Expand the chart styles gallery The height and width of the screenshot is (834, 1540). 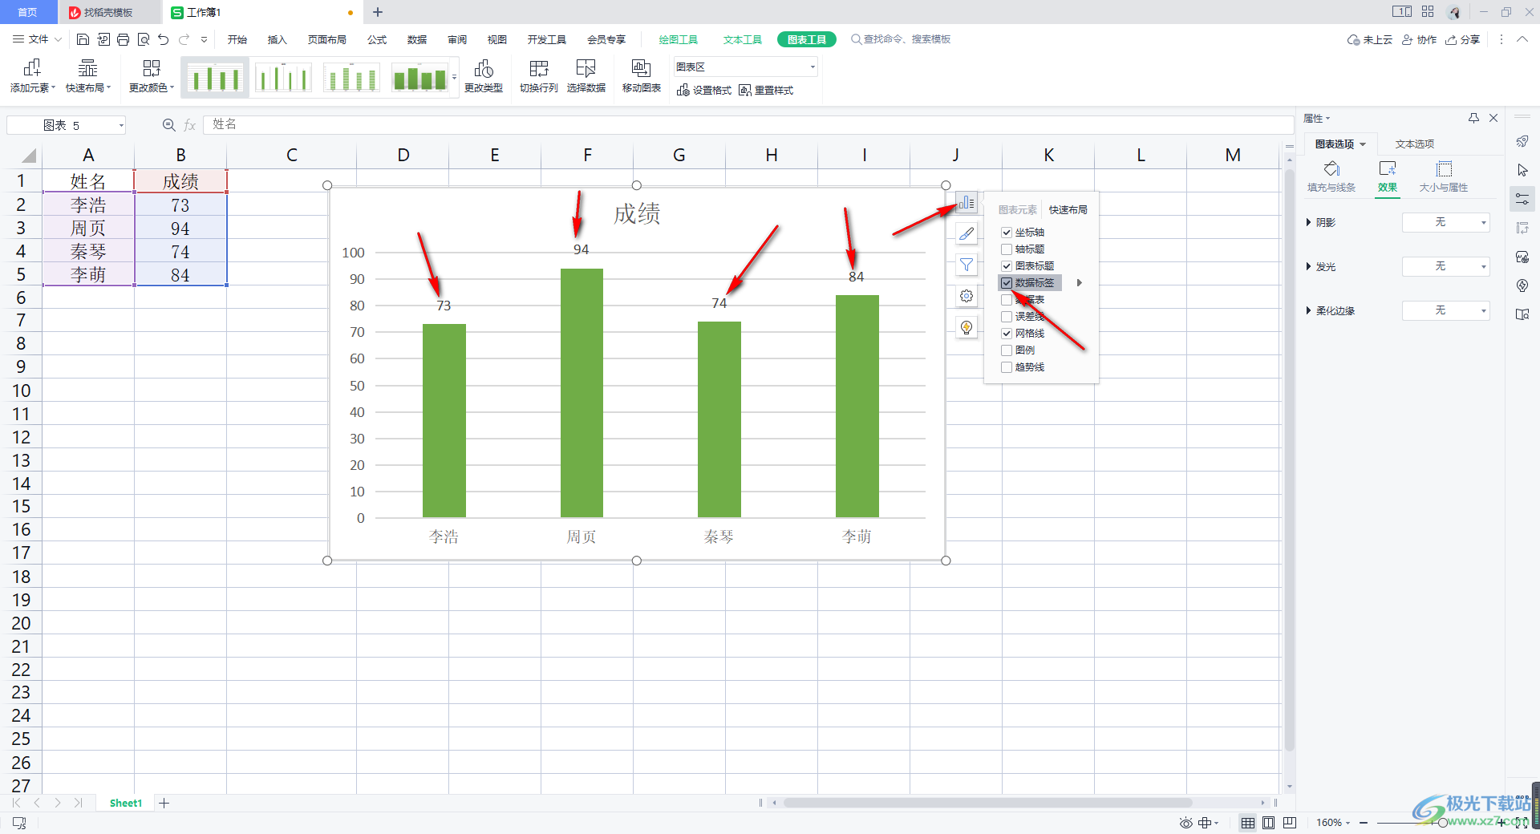455,78
